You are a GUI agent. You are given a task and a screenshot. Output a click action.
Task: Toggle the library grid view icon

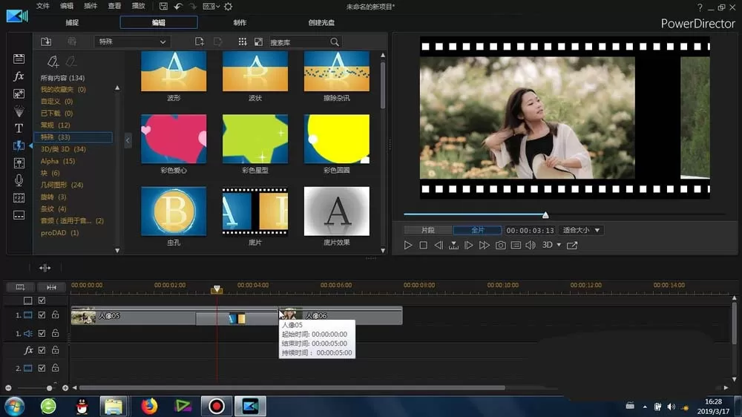(243, 42)
